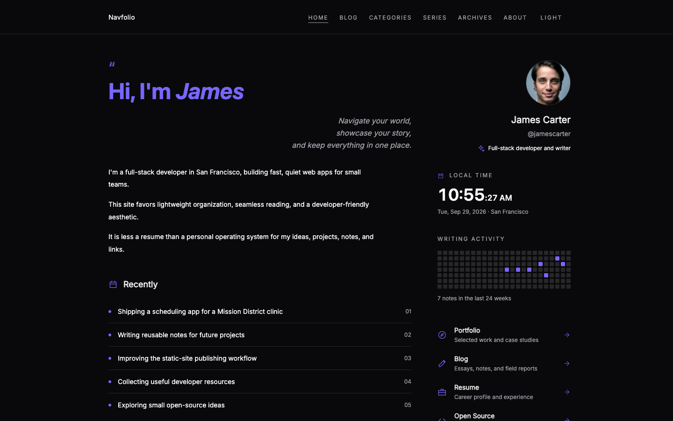
Task: Click the 'Hi, I'm James' heading
Action: 176,91
